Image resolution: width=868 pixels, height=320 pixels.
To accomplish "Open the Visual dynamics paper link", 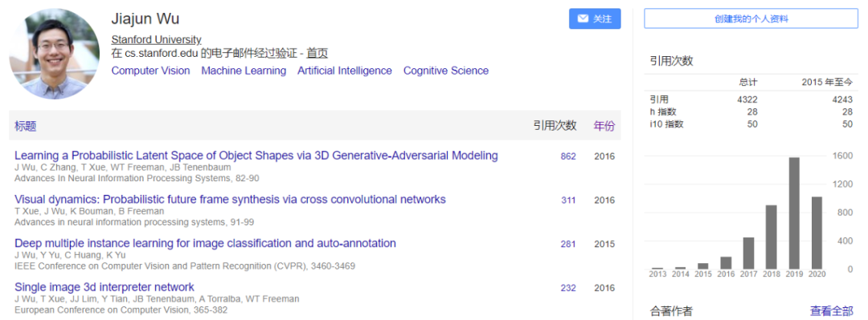I will (230, 200).
